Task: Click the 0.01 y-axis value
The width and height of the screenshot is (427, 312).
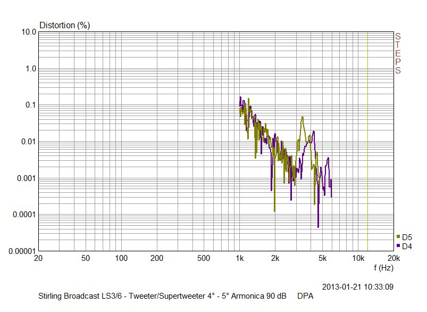Action: (29, 142)
